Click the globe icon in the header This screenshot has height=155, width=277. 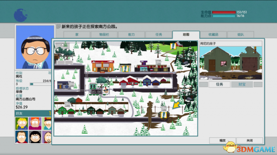(x=20, y=15)
